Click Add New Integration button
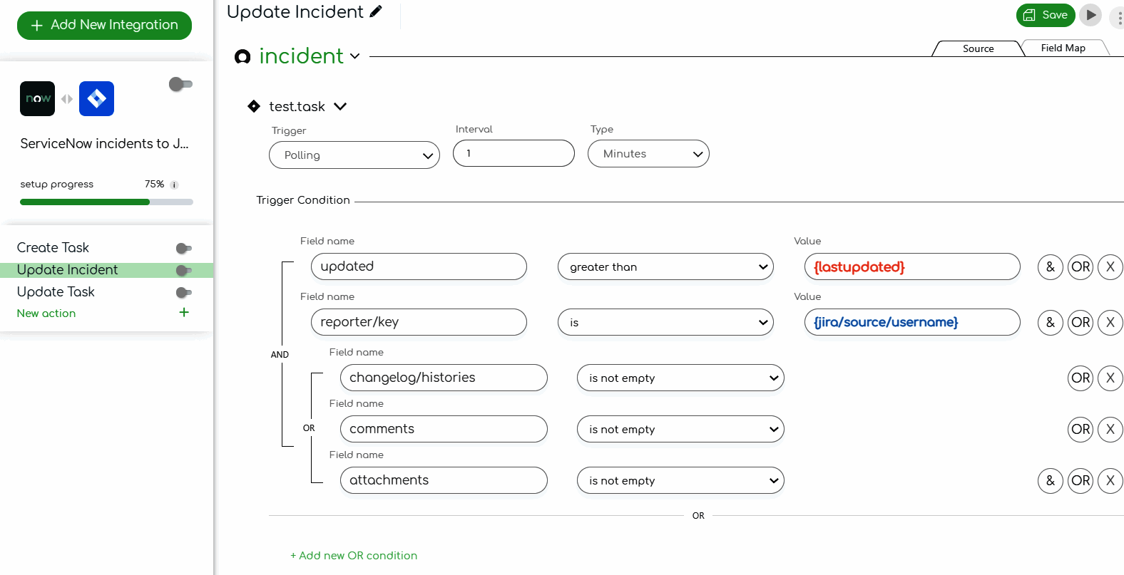Viewport: 1124px width, 575px height. [104, 26]
